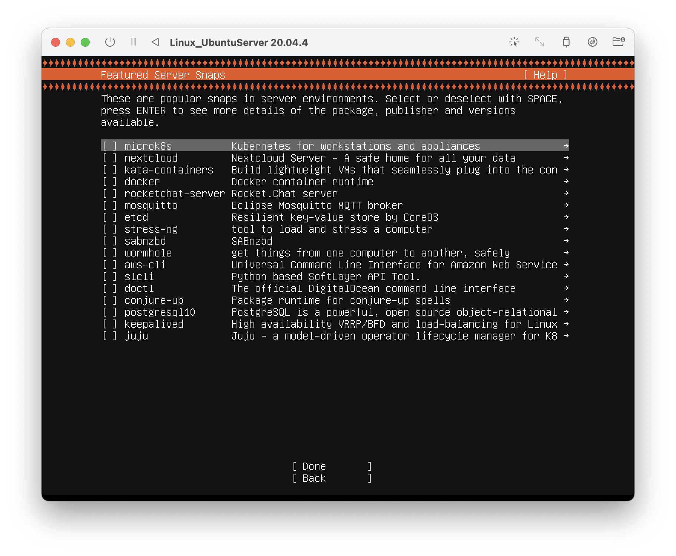
Task: Click window title 'Linux_UbuntuServer 20.04.4'
Action: [239, 42]
